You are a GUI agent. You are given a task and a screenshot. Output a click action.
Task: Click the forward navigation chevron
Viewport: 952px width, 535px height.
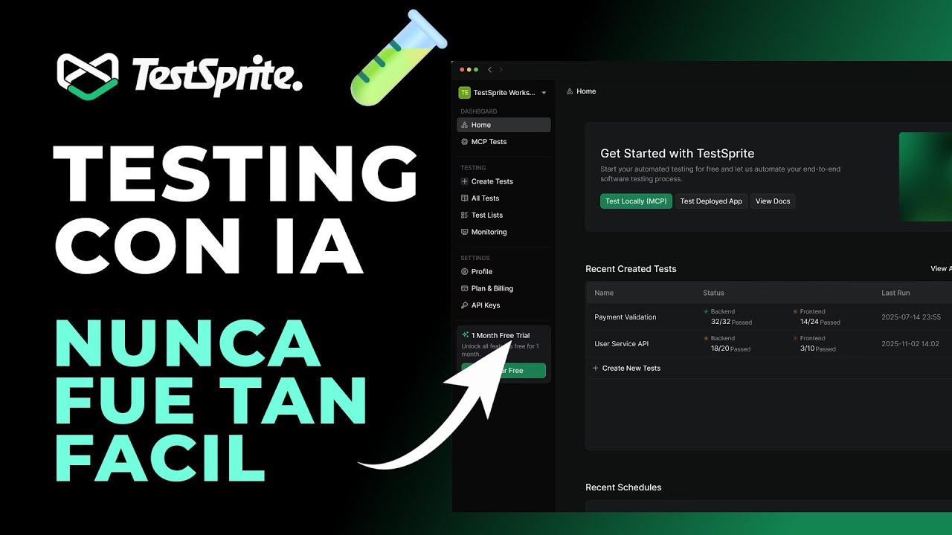[x=501, y=70]
